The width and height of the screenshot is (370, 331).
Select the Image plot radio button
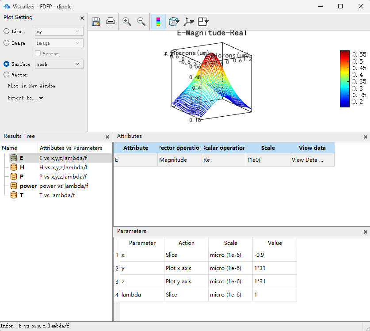7,43
